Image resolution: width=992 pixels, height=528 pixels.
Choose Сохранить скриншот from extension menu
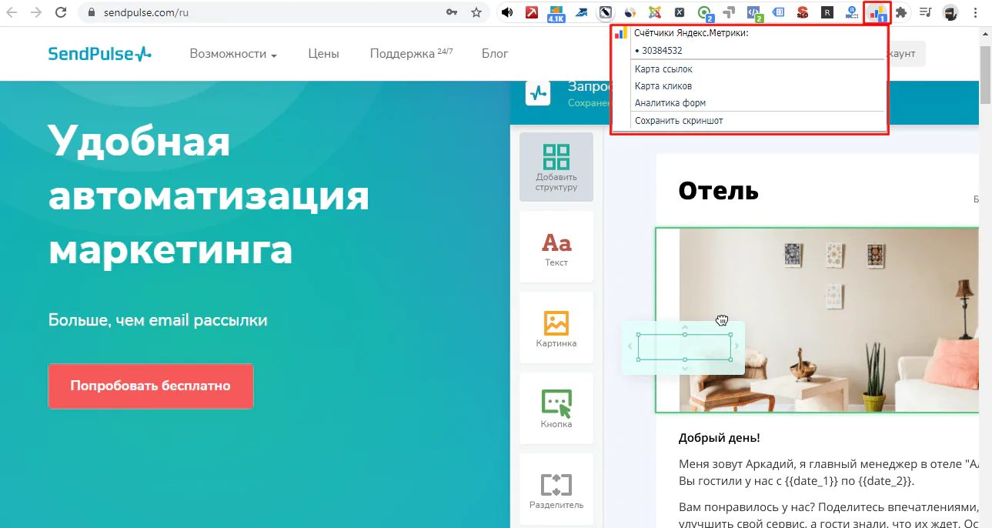(x=679, y=121)
